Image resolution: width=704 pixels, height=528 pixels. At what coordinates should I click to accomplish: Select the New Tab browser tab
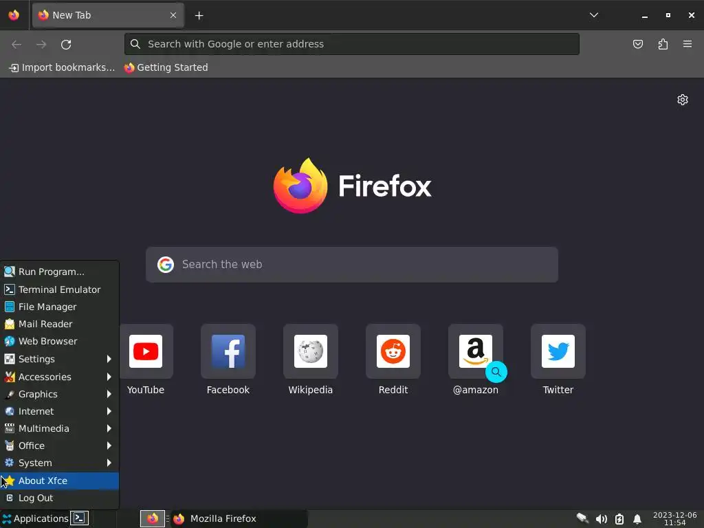(x=108, y=15)
